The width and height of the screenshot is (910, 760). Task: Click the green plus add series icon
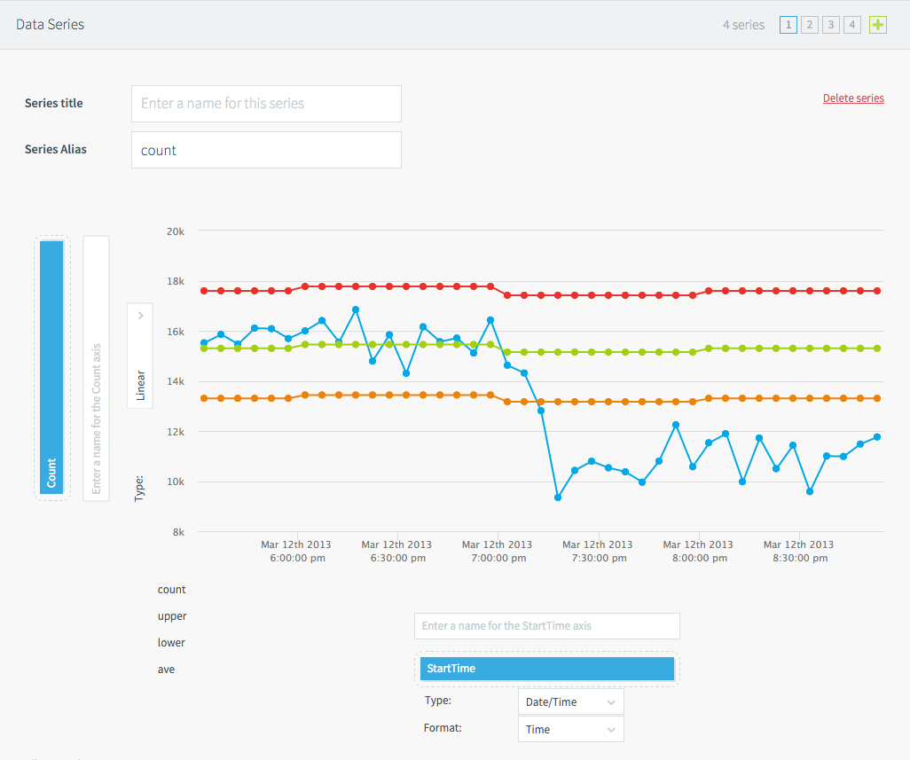pyautogui.click(x=877, y=25)
